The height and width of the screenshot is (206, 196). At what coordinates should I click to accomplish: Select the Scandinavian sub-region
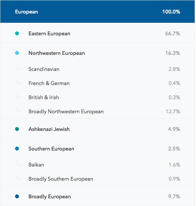98,69
